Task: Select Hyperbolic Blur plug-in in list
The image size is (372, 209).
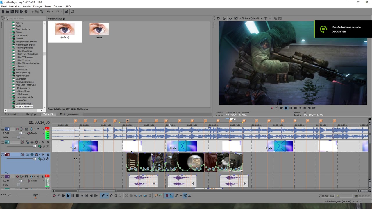Action: [x=22, y=76]
